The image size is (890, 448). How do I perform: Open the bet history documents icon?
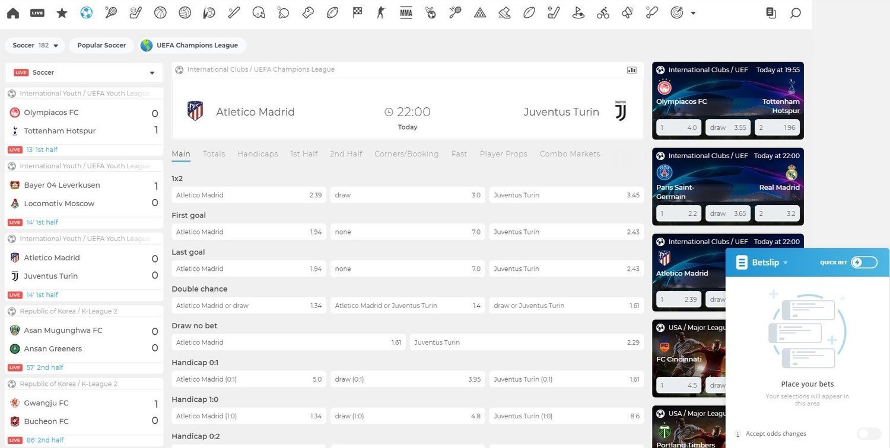[771, 12]
